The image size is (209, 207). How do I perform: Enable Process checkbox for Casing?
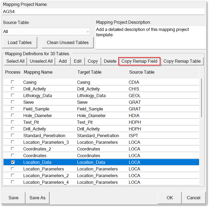tap(13, 82)
